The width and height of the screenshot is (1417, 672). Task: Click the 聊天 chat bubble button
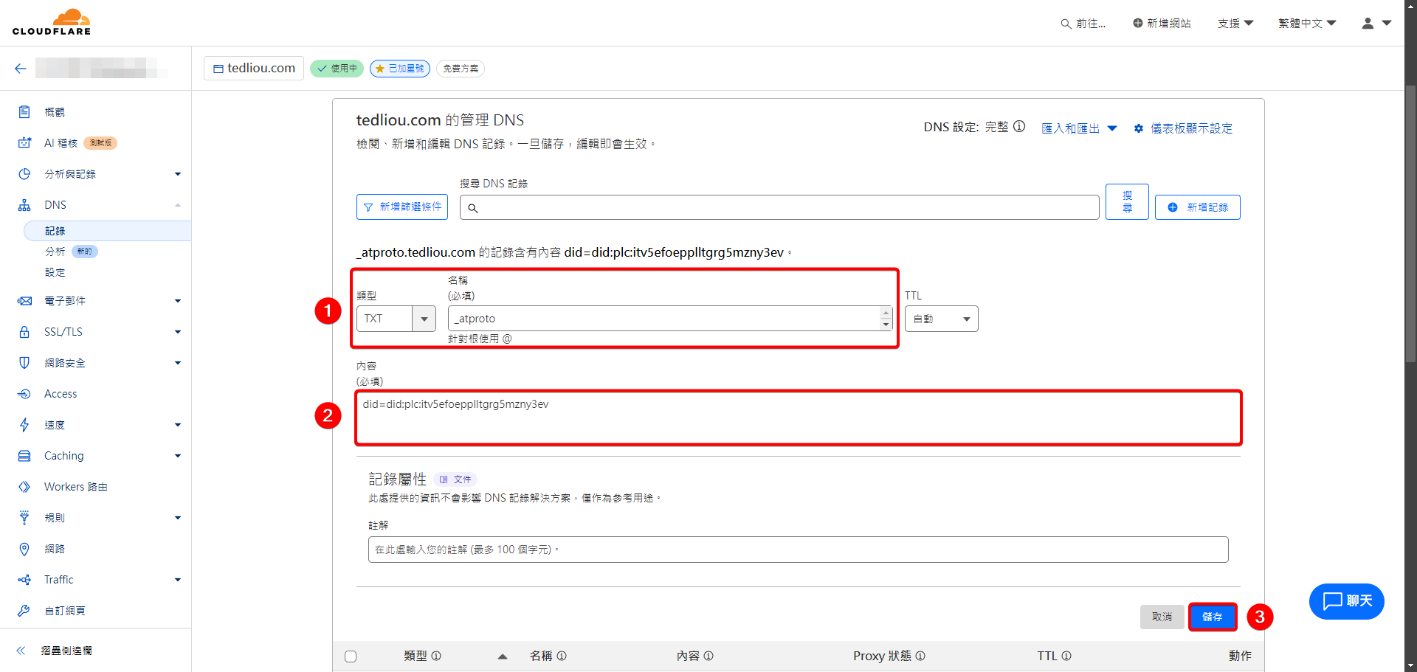pyautogui.click(x=1346, y=601)
